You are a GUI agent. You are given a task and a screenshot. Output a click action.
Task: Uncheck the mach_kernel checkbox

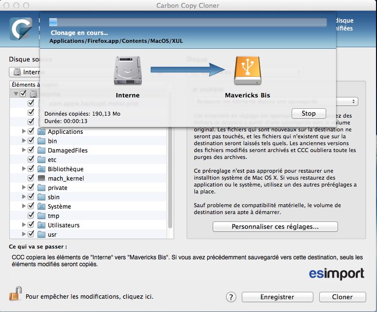[31, 178]
